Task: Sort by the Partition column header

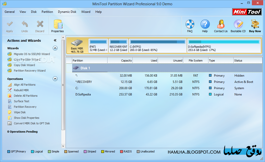Action: click(90, 61)
